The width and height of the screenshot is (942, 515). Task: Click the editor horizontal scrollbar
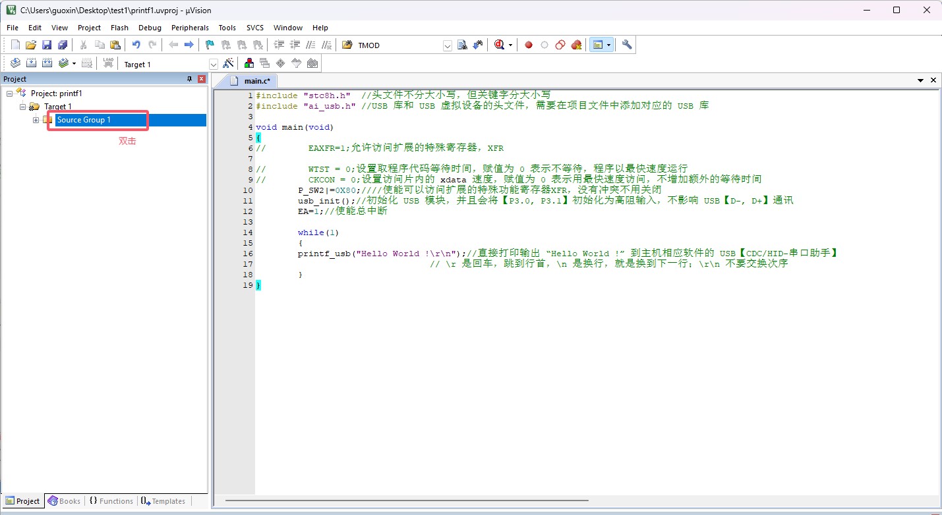[407, 501]
